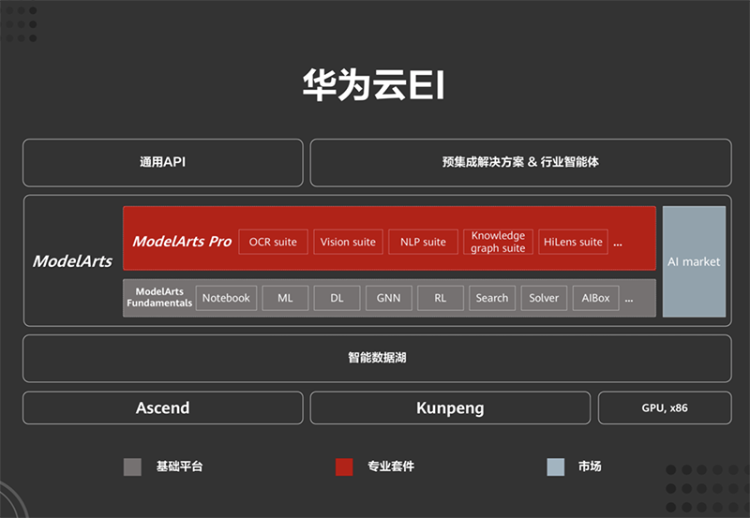This screenshot has height=518, width=750.
Task: Open the OCR suite box
Action: pyautogui.click(x=273, y=242)
